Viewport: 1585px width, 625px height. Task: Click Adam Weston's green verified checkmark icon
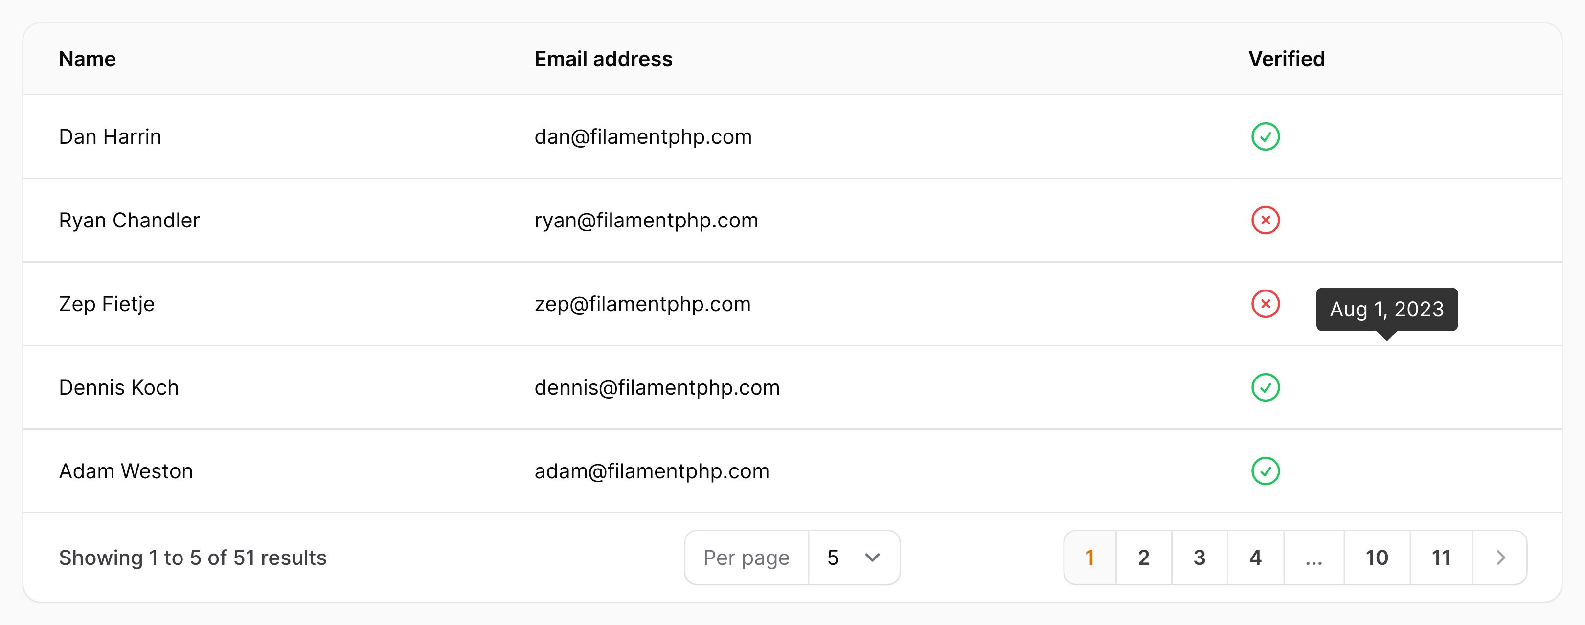pyautogui.click(x=1265, y=471)
